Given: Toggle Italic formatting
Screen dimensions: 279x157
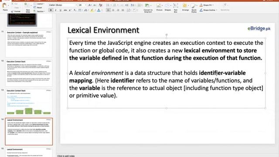Looking at the screenshot, I should (56, 10).
